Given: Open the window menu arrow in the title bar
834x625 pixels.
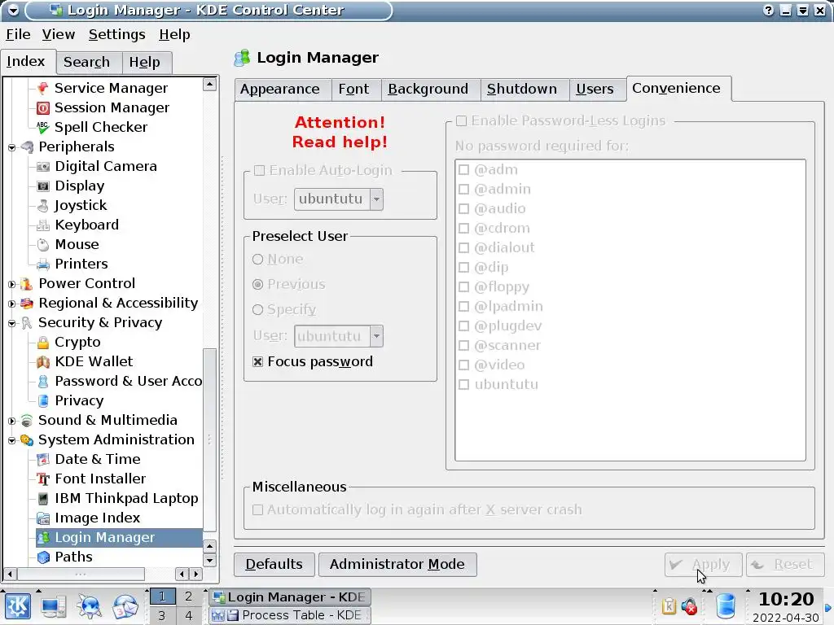Looking at the screenshot, I should click(13, 10).
